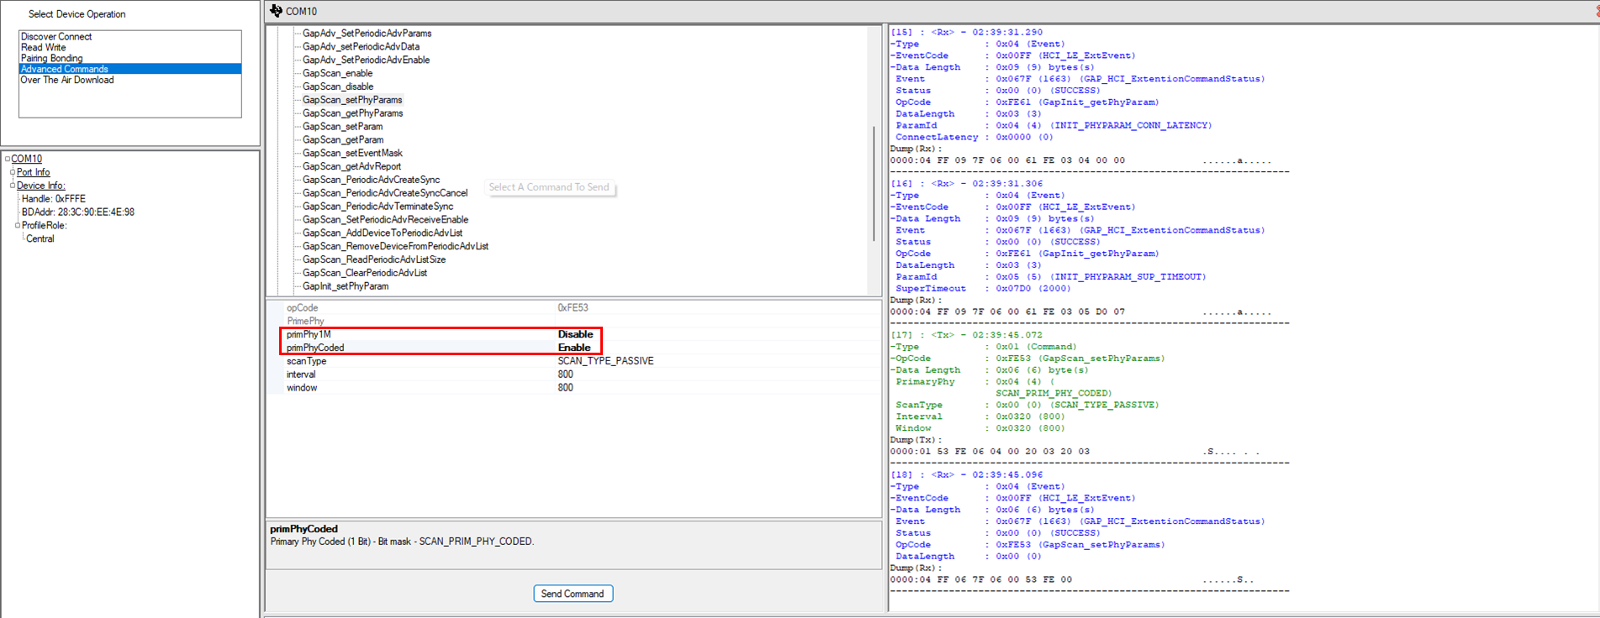1600x618 pixels.
Task: Select GapScan_PeriodicAdvCreateSyncCancel command
Action: (x=385, y=193)
